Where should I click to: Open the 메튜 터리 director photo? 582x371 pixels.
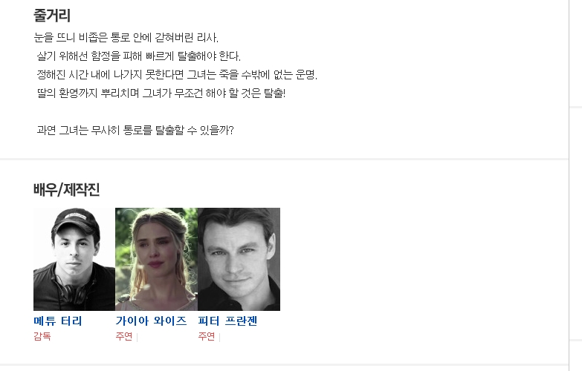(x=74, y=259)
